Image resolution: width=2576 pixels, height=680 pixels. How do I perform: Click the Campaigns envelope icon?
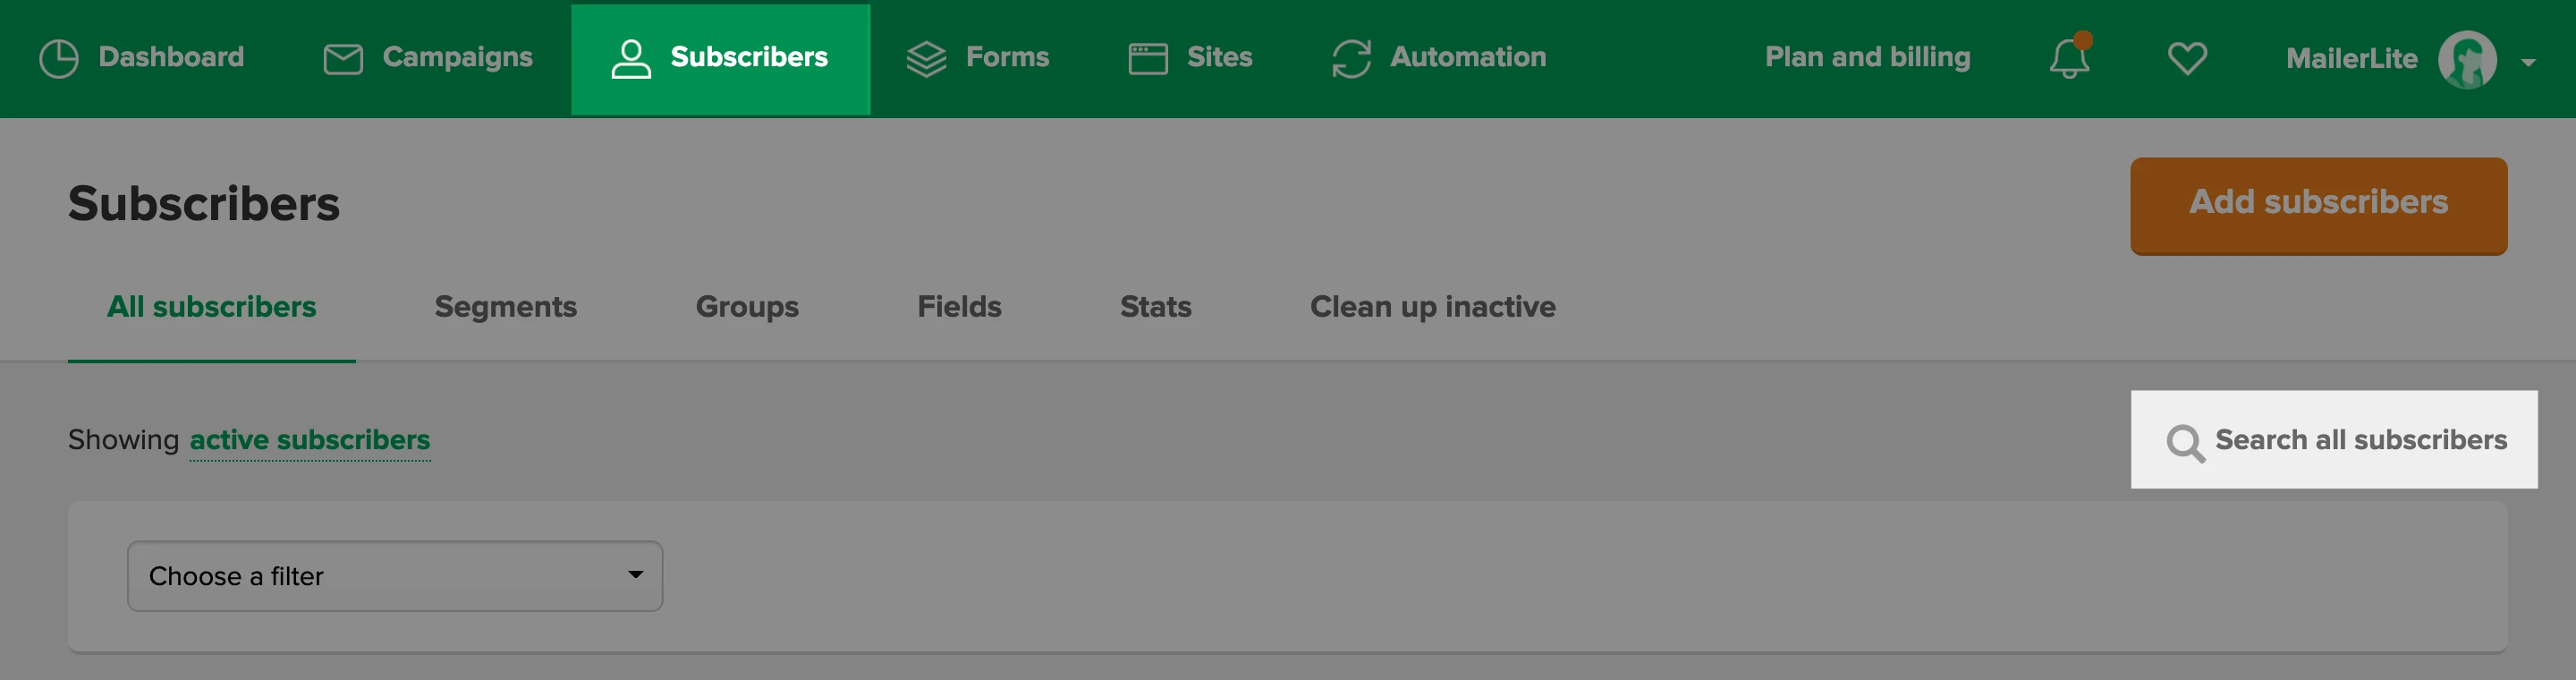pos(343,58)
